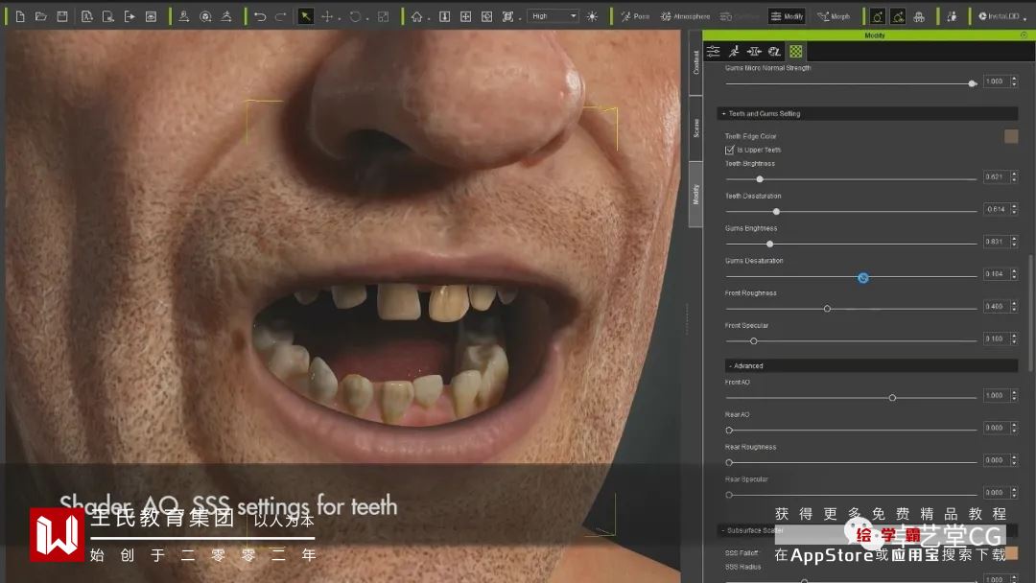Create a new project file
The height and width of the screenshot is (583, 1036).
(20, 16)
